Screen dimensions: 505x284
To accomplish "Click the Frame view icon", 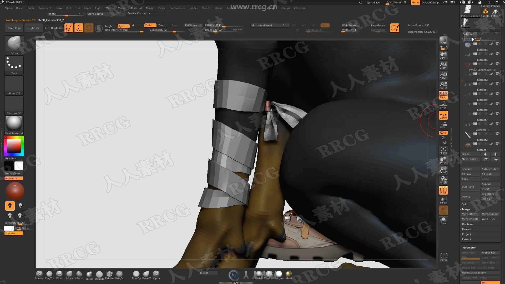I will tap(443, 150).
